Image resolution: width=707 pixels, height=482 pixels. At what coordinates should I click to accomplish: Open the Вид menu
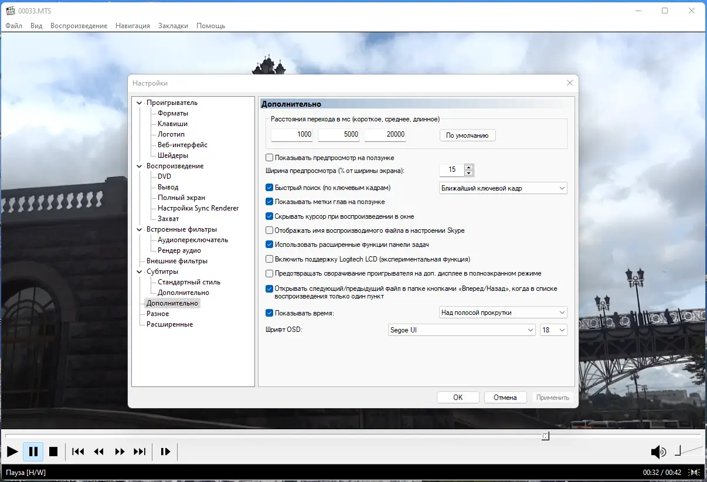point(36,26)
